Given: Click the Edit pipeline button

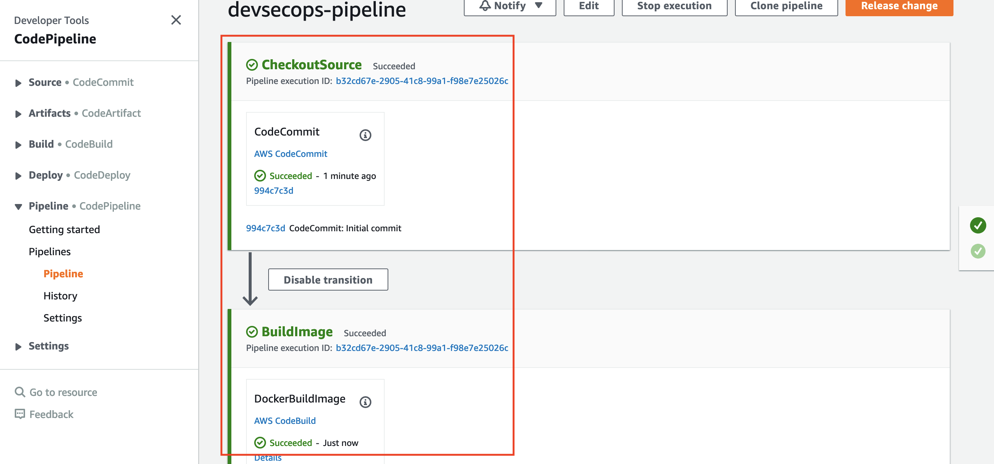Looking at the screenshot, I should (589, 6).
